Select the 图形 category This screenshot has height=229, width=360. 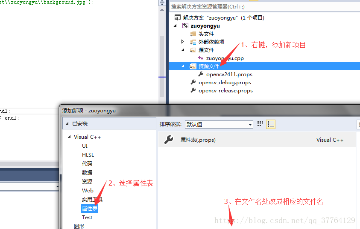[79, 226]
